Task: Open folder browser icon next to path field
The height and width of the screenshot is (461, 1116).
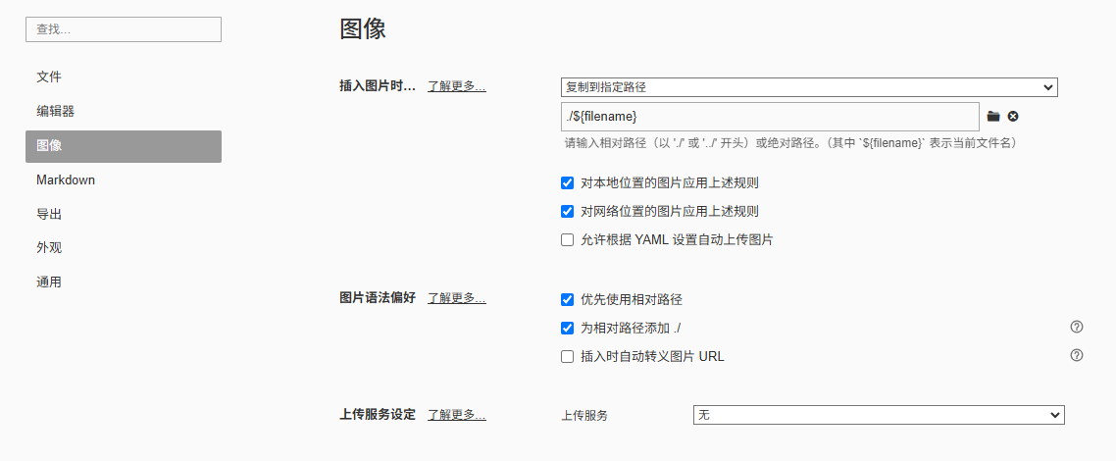Action: click(x=993, y=117)
